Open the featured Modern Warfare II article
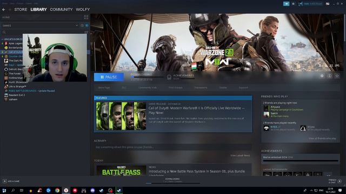The height and width of the screenshot is (194, 346). (196, 110)
